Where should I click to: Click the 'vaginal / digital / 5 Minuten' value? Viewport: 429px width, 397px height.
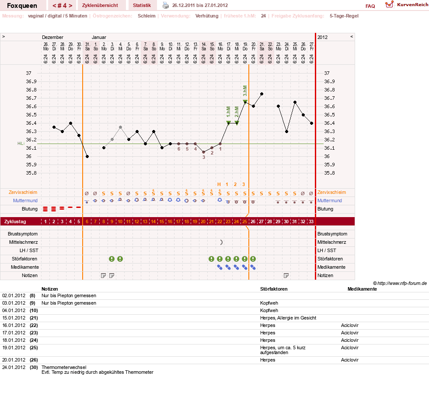pos(57,16)
